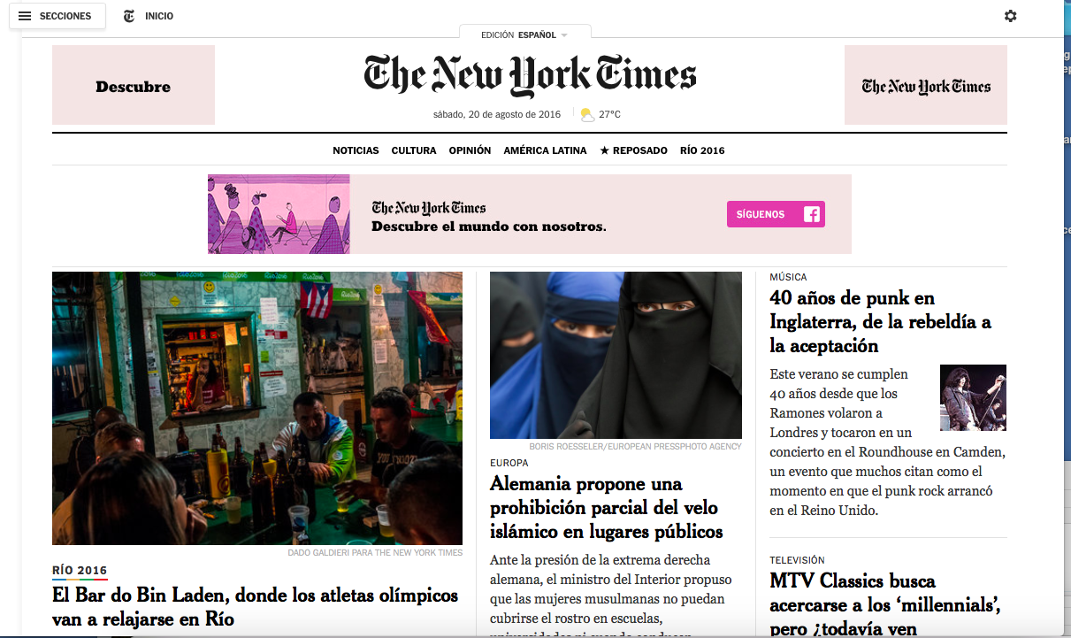Click the Televisión section label
The width and height of the screenshot is (1071, 638).
click(x=797, y=560)
